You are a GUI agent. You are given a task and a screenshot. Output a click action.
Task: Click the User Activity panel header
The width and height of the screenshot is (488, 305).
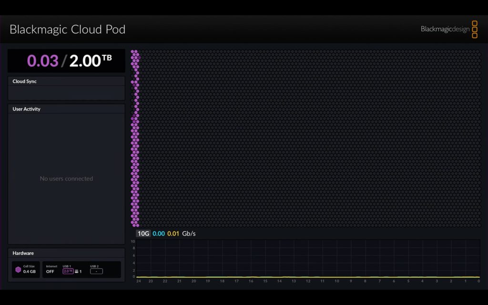66,109
